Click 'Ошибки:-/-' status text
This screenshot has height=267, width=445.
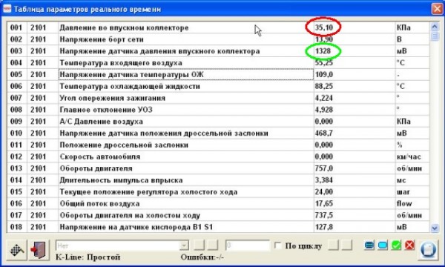[x=202, y=257]
